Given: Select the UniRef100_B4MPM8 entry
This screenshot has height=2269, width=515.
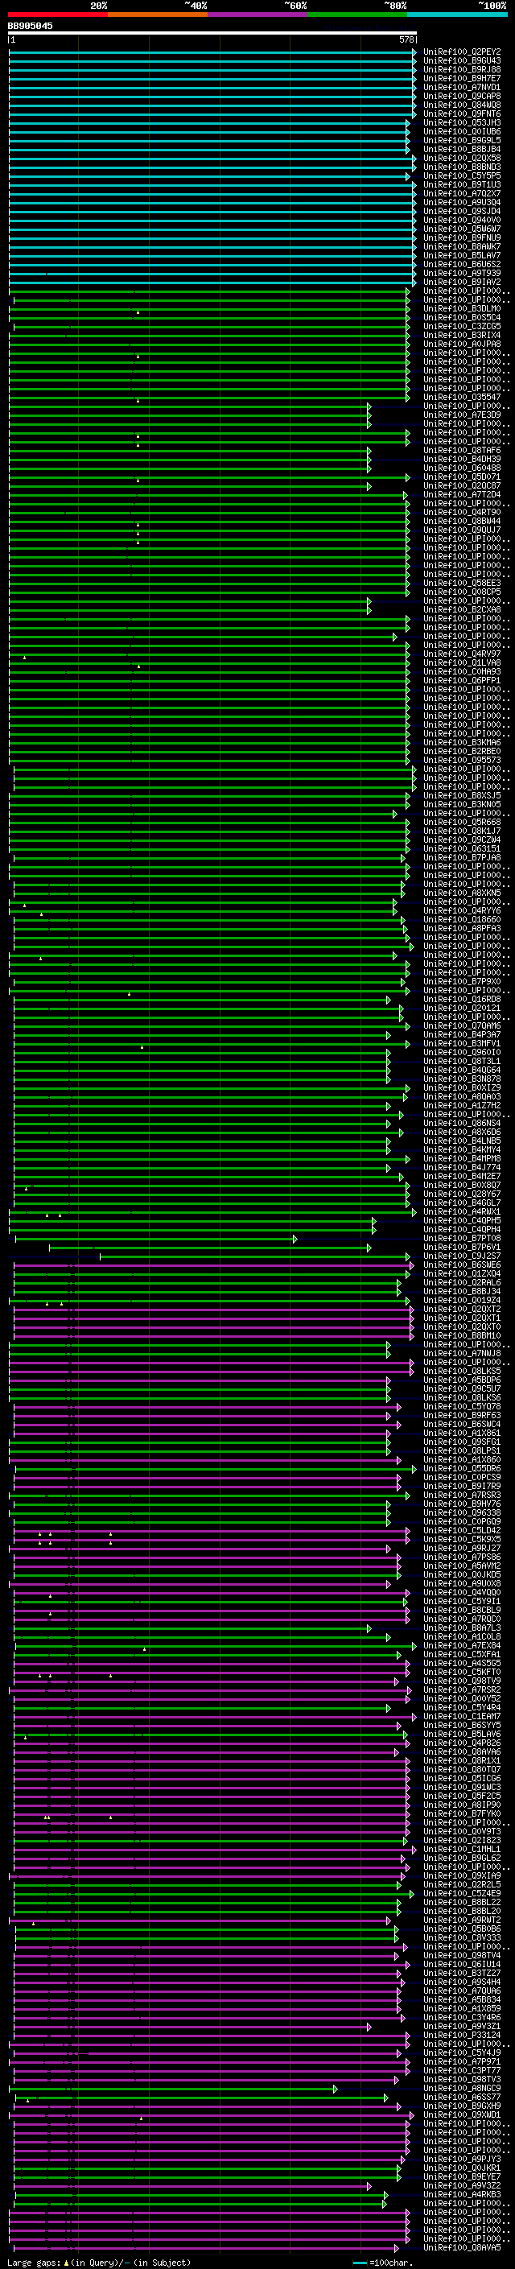Looking at the screenshot, I should (x=462, y=1158).
